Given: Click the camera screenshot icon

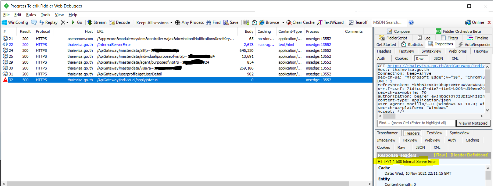Looking at the screenshot, I should 246,22.
